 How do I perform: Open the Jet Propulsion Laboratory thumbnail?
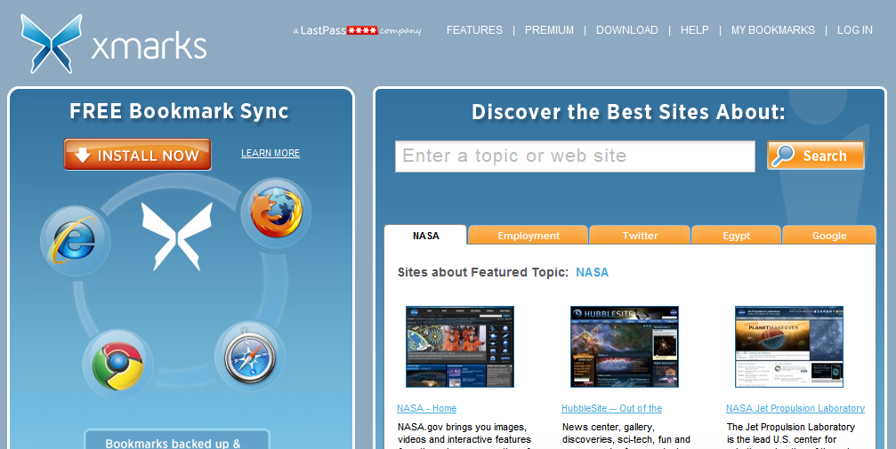(789, 347)
